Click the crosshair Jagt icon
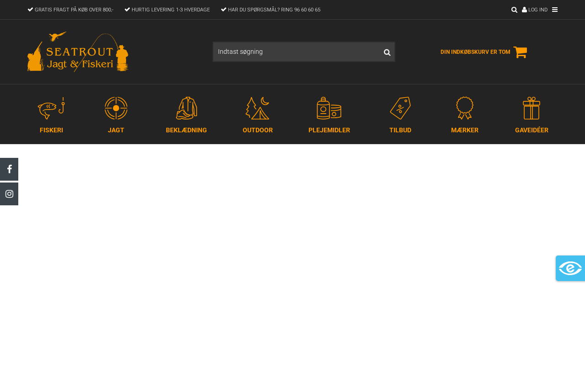 (116, 108)
